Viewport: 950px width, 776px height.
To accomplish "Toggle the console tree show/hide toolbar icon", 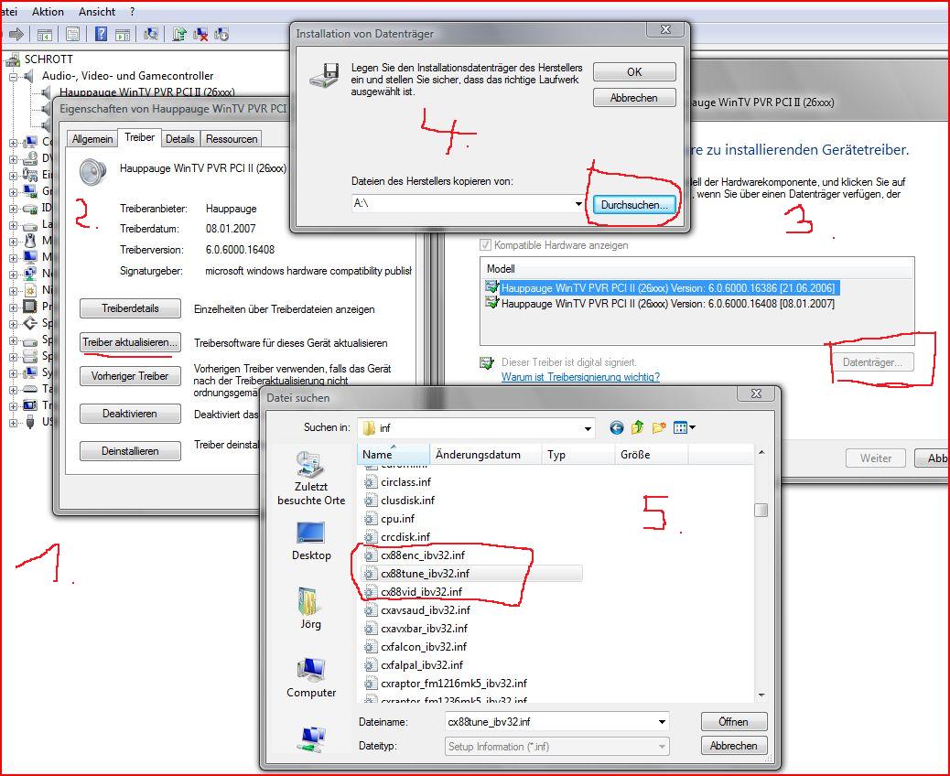I will 44,35.
